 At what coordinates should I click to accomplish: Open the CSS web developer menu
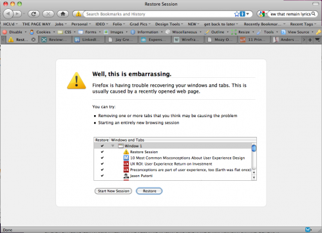67,32
